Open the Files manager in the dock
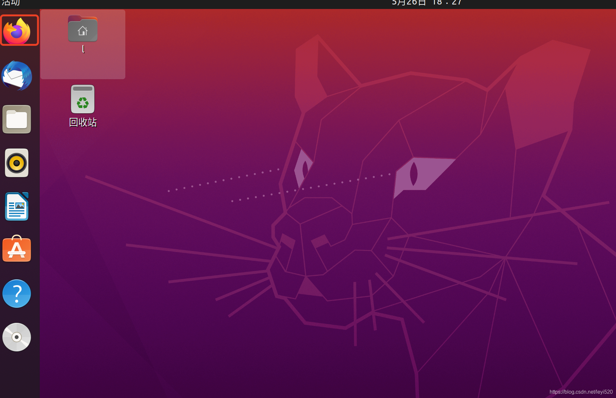 tap(17, 119)
